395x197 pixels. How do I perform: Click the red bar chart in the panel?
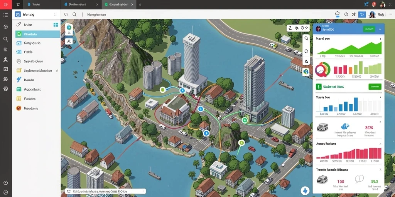[349, 153]
